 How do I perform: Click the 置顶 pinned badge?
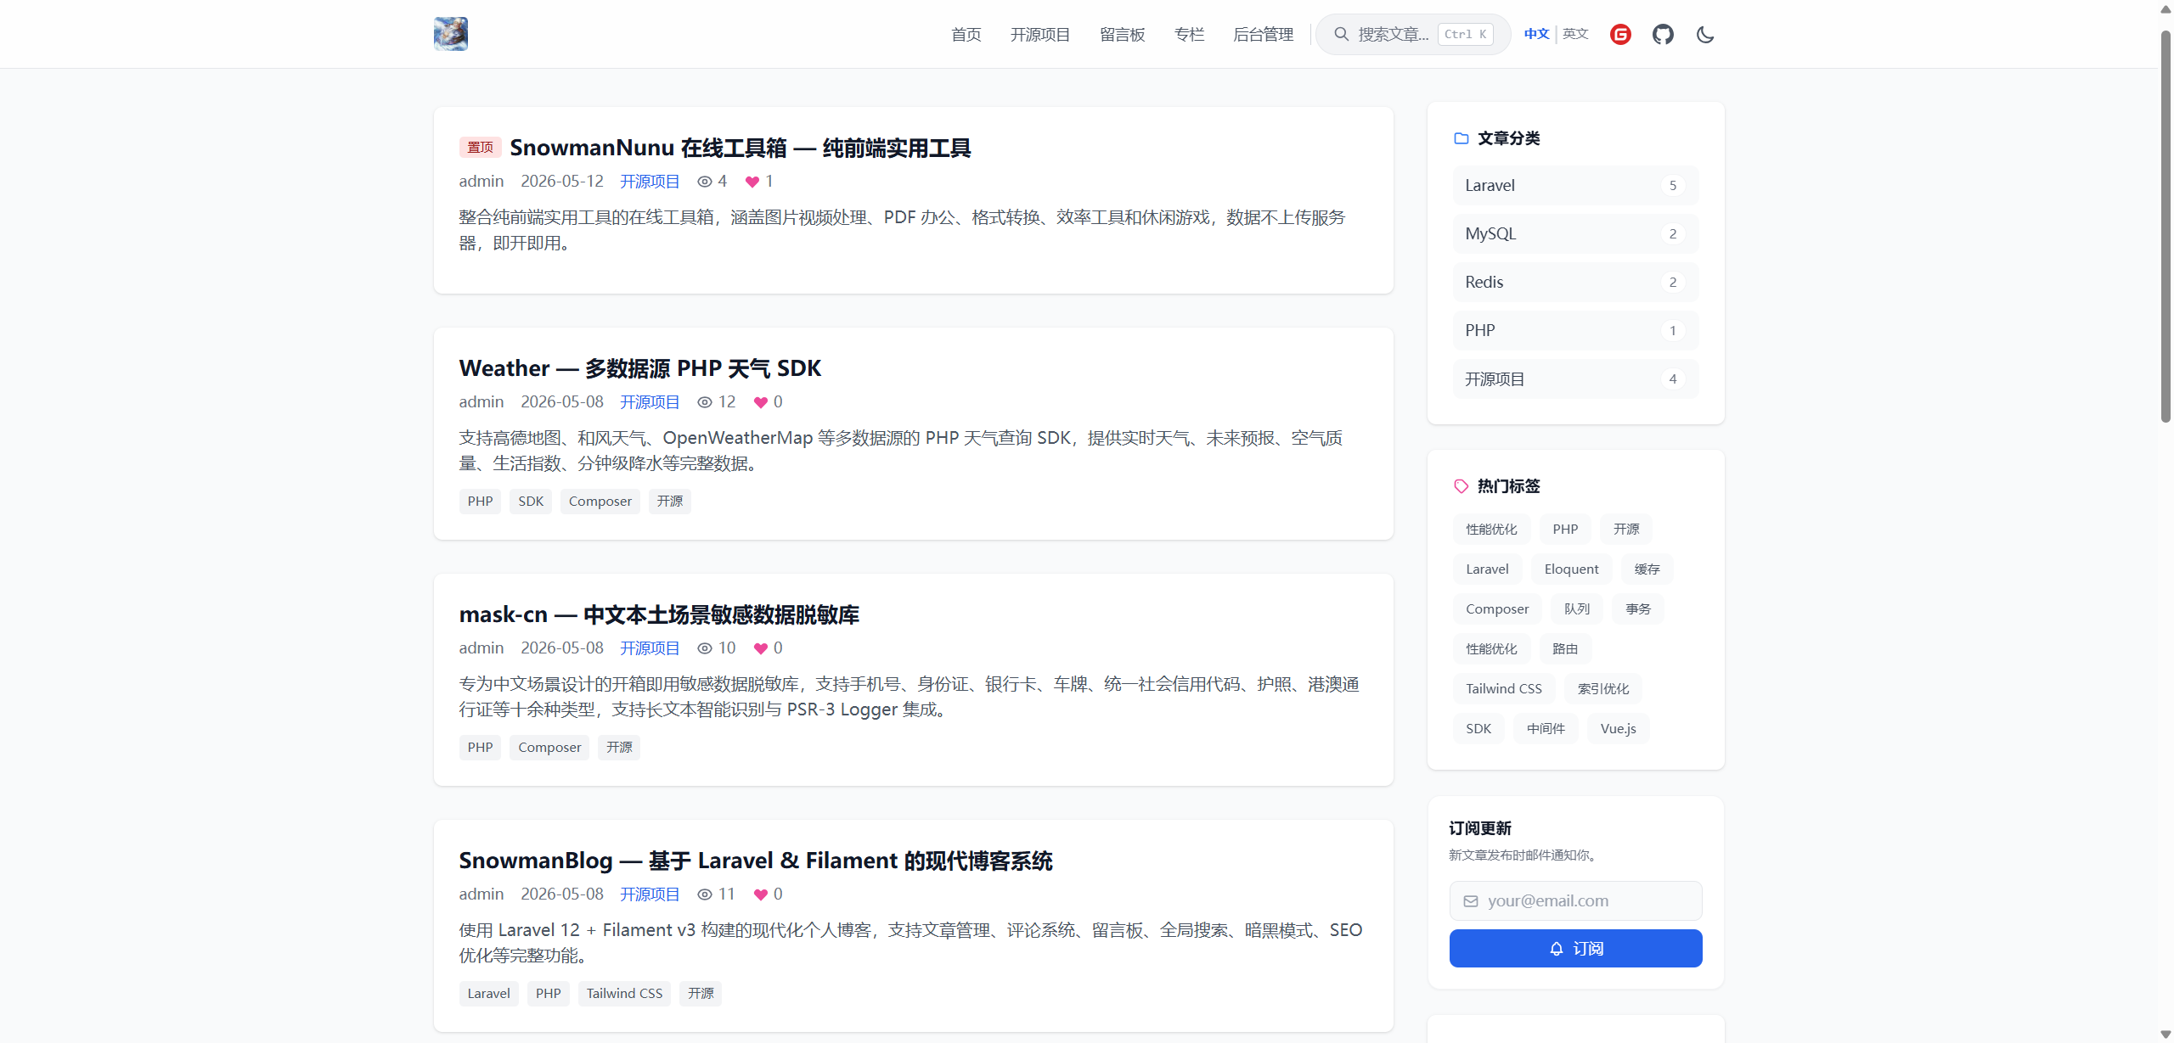pyautogui.click(x=480, y=148)
